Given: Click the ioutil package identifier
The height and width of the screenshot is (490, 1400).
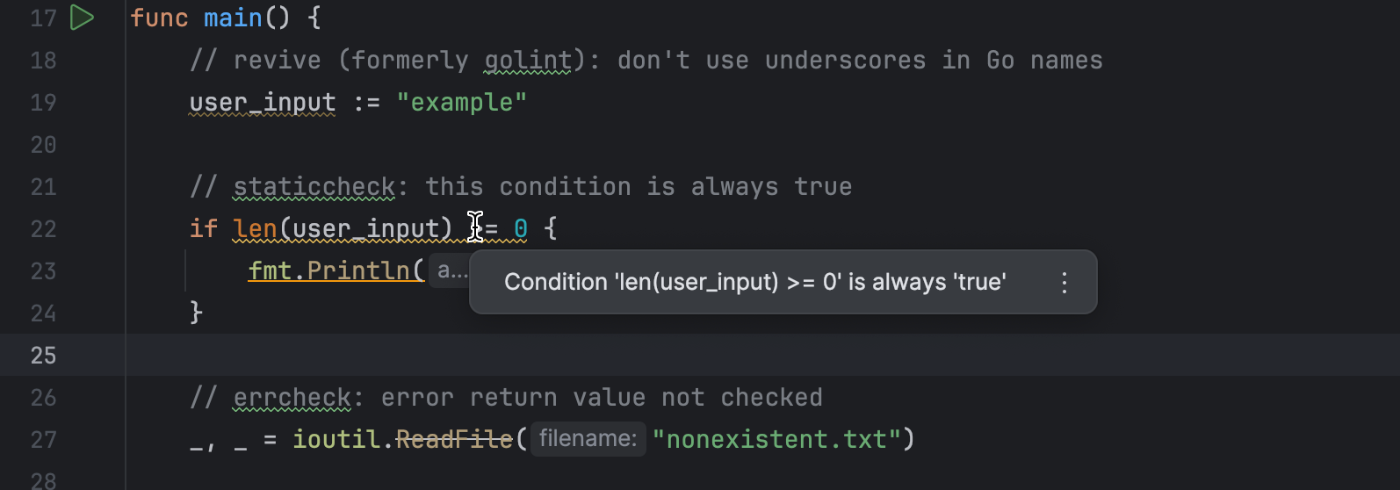Looking at the screenshot, I should pos(336,439).
